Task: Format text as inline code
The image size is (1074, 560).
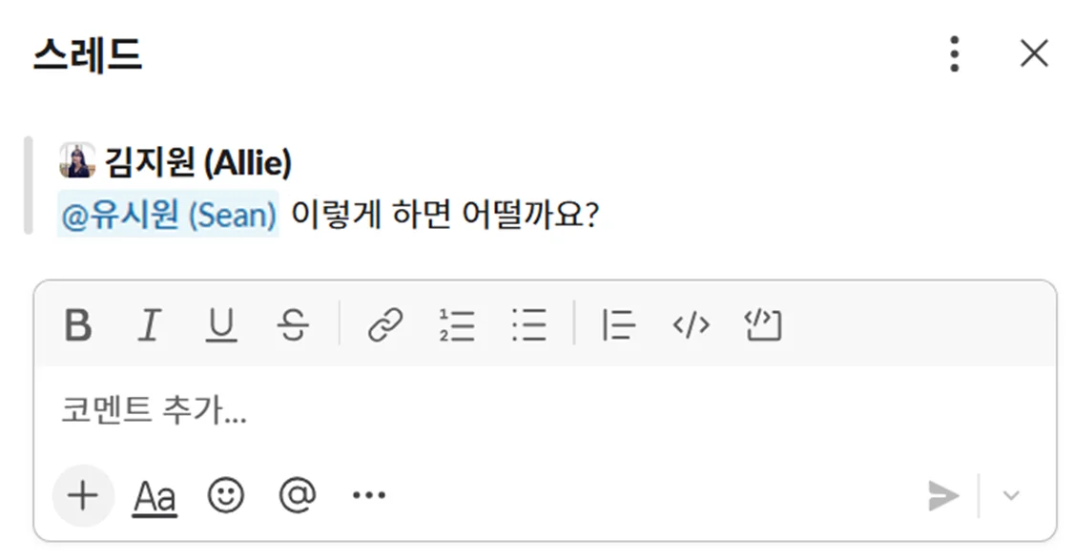Action: point(691,326)
